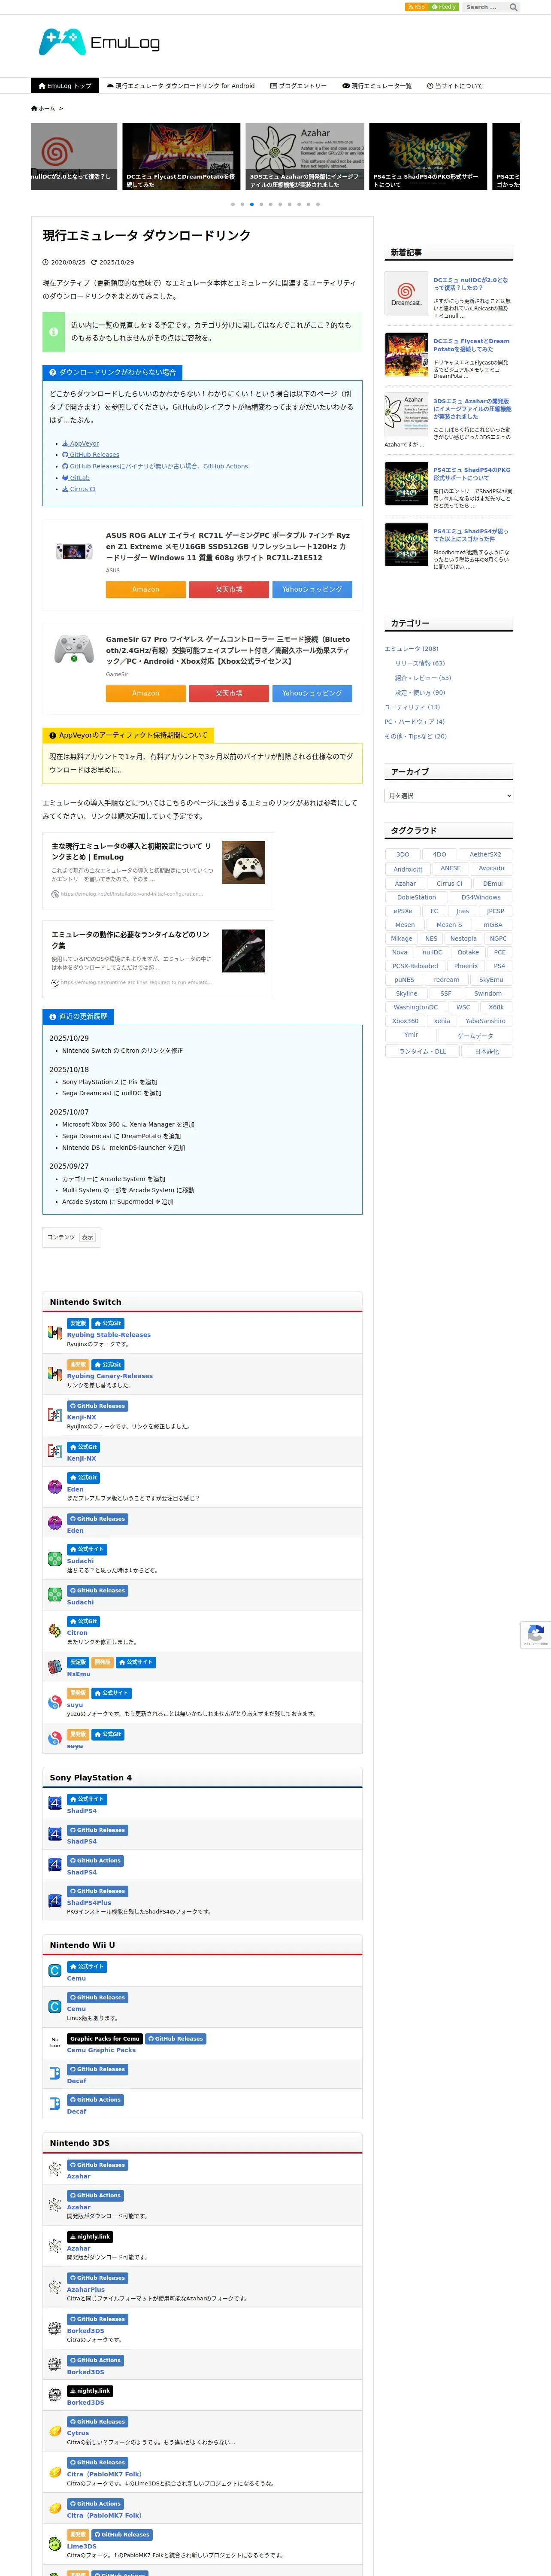Open the GitHub Releases help link
Screen dimensions: 551x2576
(x=91, y=455)
